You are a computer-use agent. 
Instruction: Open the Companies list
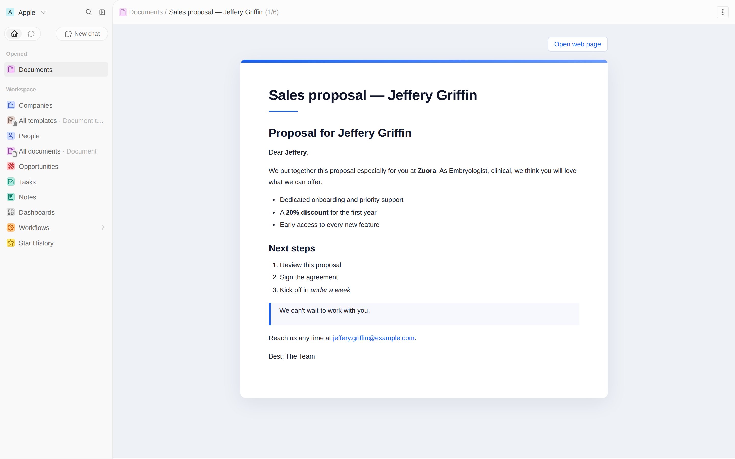coord(56,105)
